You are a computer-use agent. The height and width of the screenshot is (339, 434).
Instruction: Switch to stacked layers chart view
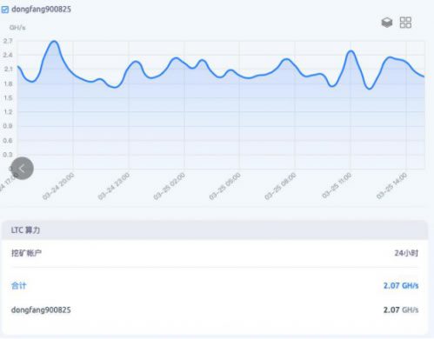tap(387, 23)
